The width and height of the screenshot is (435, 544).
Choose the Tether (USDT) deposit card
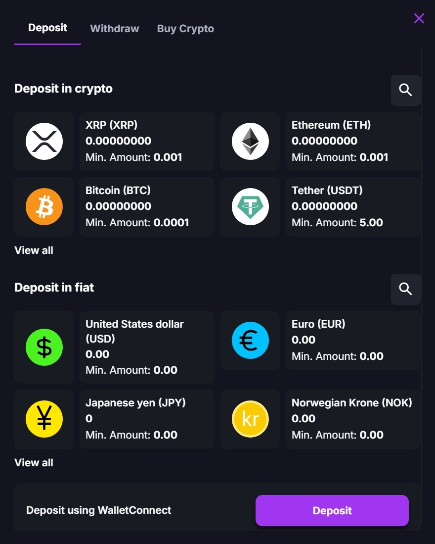point(353,206)
